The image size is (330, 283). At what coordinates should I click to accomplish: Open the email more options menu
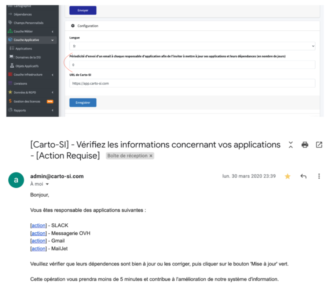(x=319, y=176)
